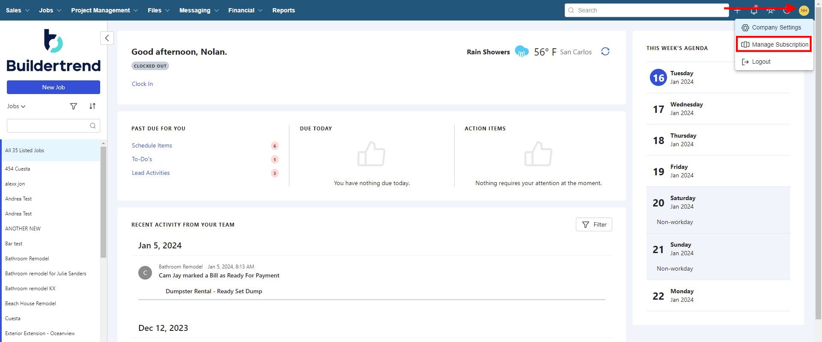
Task: Open past due Schedule Items
Action: [152, 145]
